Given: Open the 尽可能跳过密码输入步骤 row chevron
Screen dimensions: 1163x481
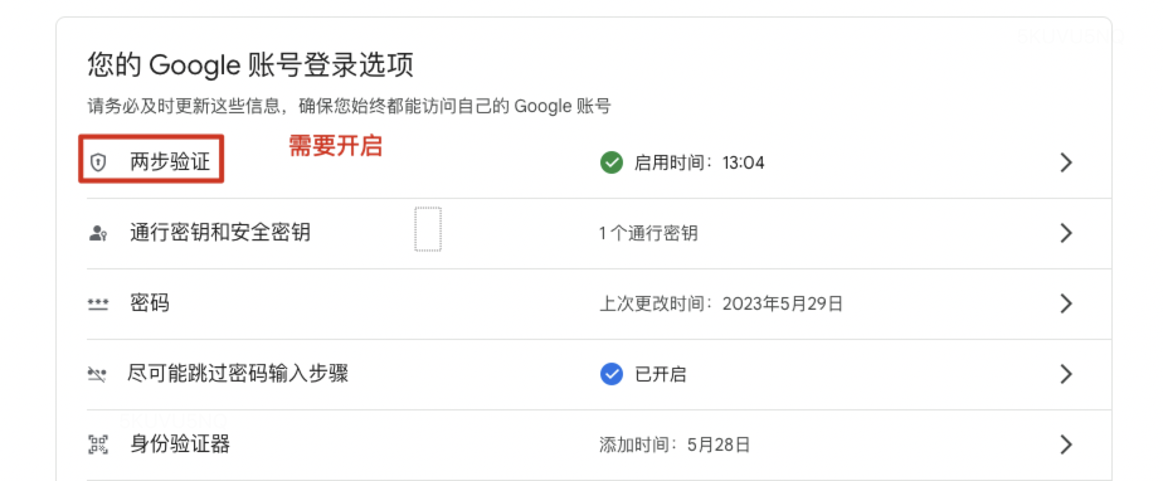Looking at the screenshot, I should 1065,374.
